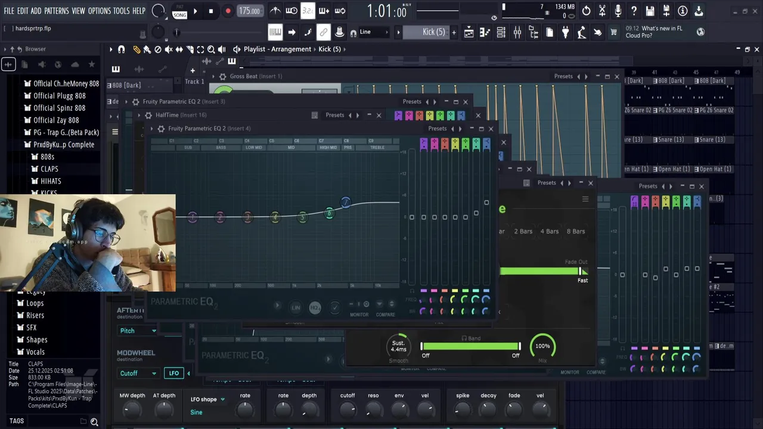Click the microphone one-click recording icon
This screenshot has height=429, width=763.
[x=618, y=11]
